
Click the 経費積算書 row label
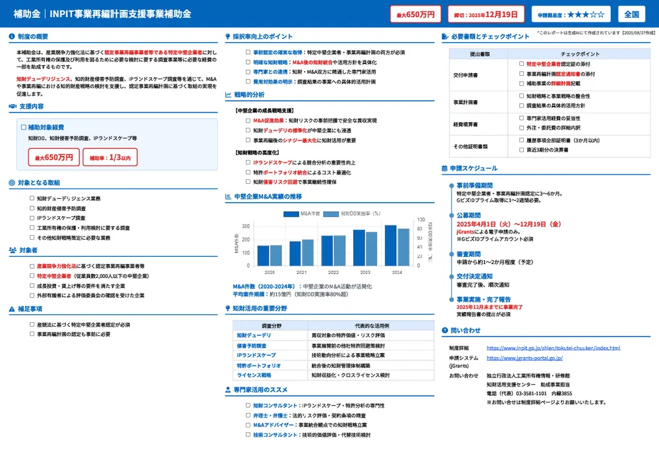[465, 124]
